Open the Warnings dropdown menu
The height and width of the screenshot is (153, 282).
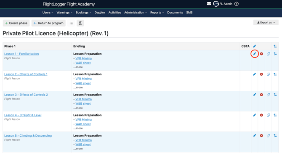(x=64, y=12)
